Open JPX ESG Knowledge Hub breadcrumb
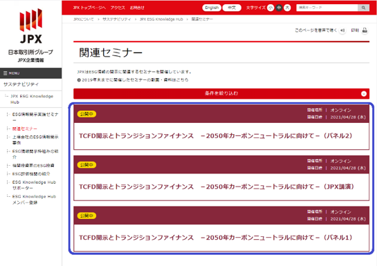This screenshot has width=377, height=266. pyautogui.click(x=161, y=19)
